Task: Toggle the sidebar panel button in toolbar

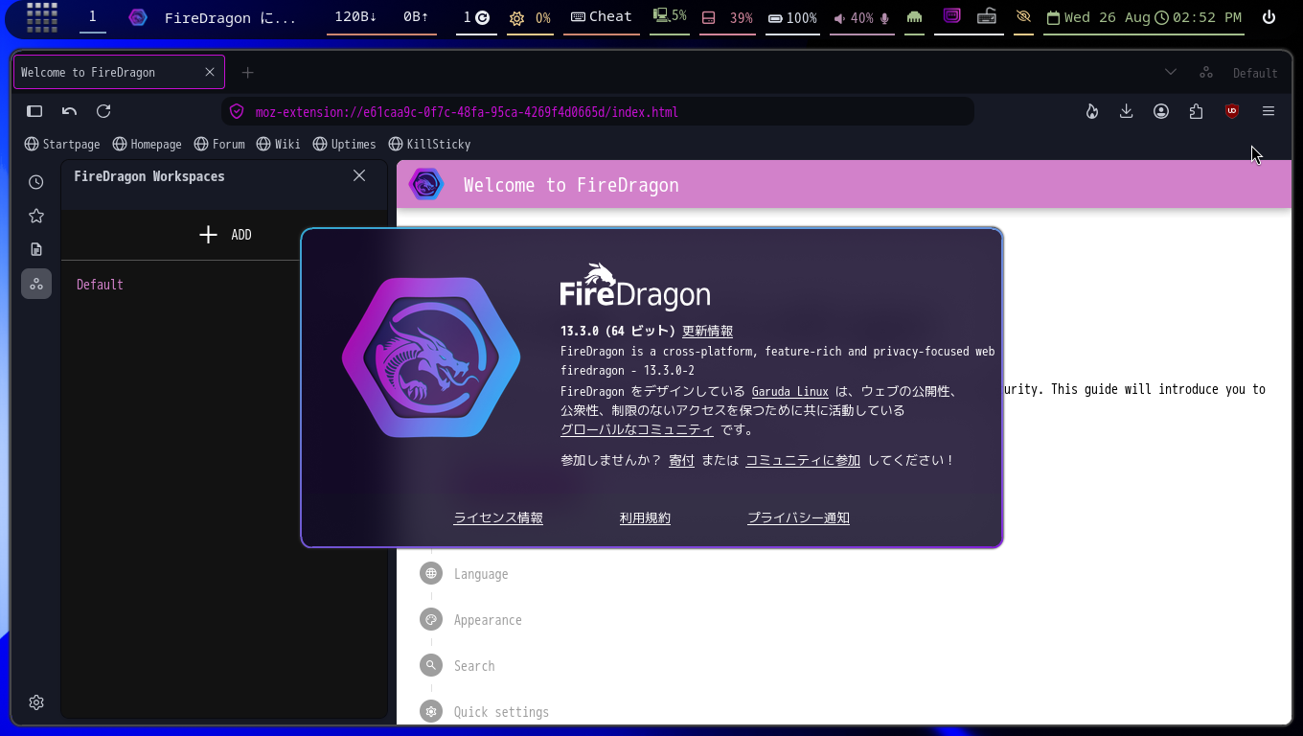Action: [x=34, y=111]
